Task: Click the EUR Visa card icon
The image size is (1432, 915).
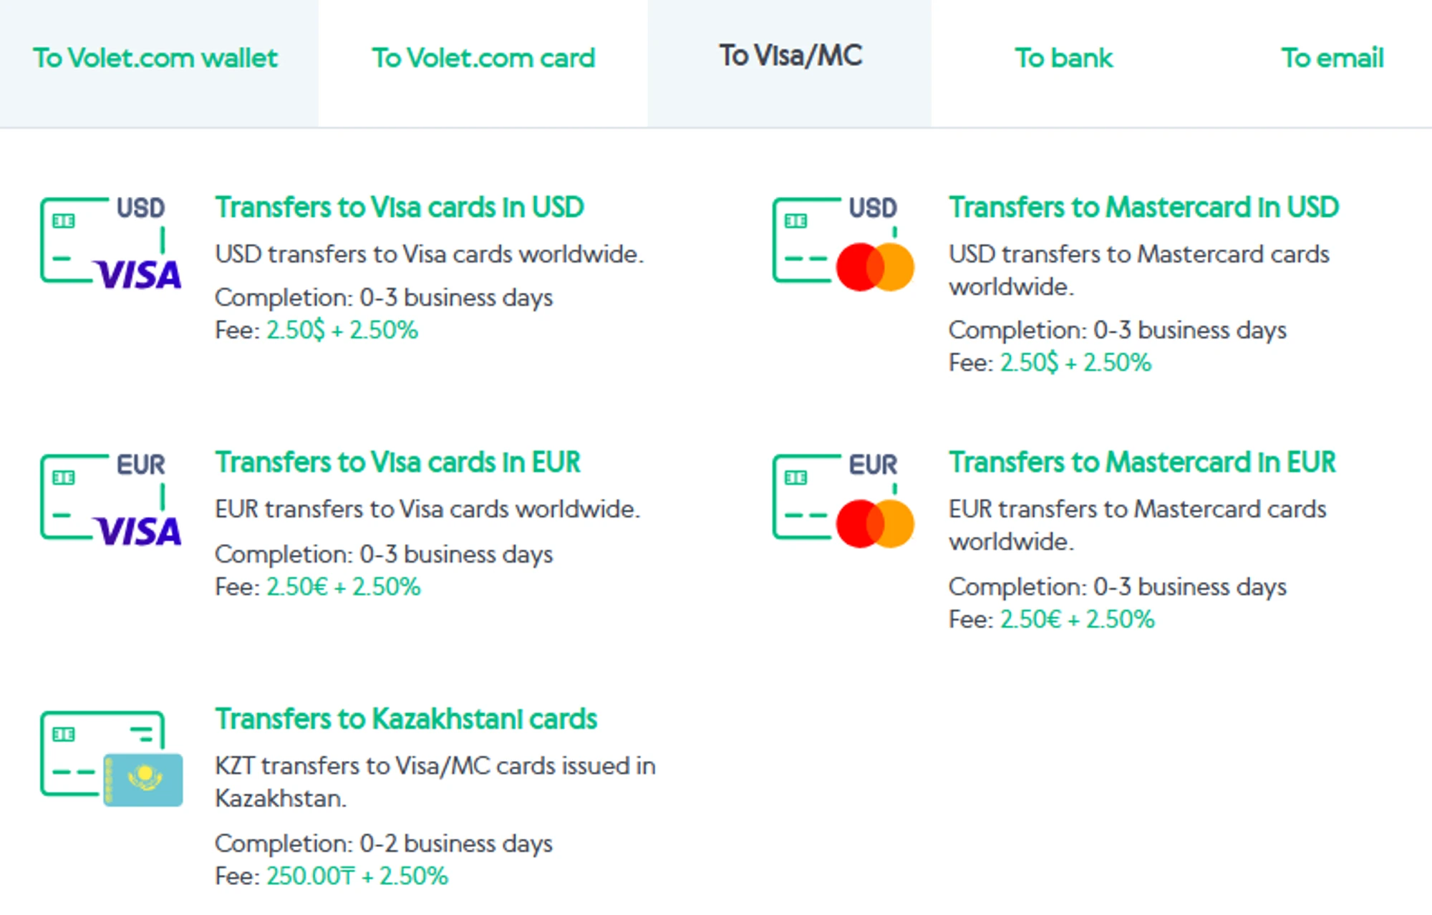Action: pyautogui.click(x=111, y=499)
